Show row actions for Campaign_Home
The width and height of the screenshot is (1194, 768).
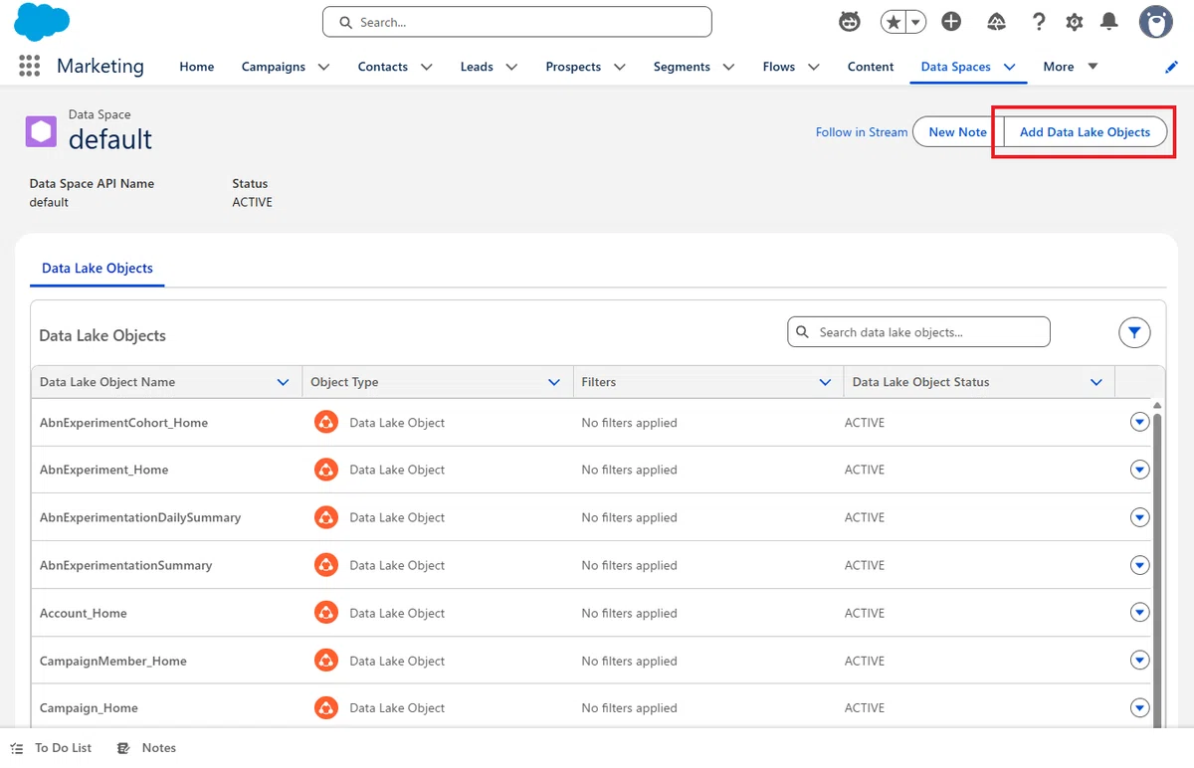pos(1140,708)
